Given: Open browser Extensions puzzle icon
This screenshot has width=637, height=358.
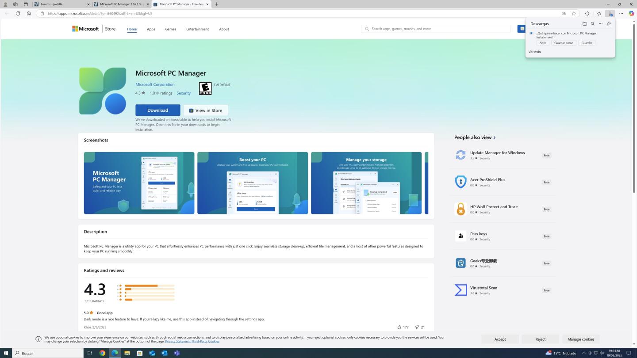Looking at the screenshot, I should point(587,13).
